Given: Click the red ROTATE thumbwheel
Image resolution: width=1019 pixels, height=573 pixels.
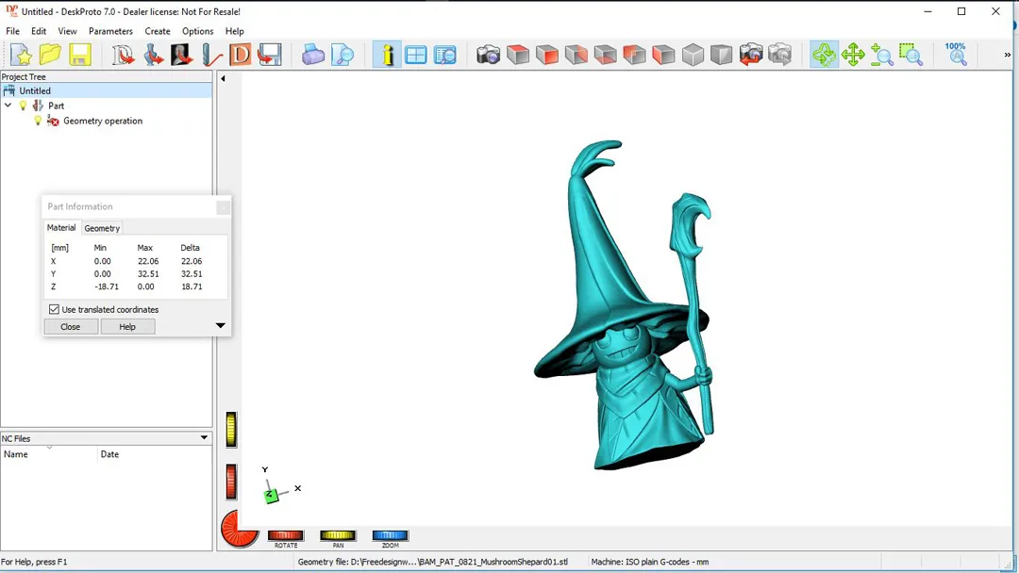Looking at the screenshot, I should coord(286,535).
